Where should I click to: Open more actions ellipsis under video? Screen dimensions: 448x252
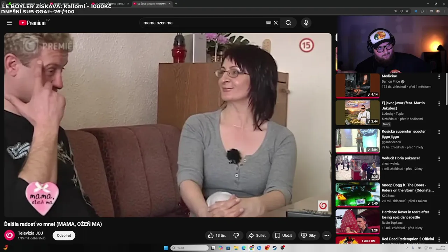pyautogui.click(x=327, y=236)
